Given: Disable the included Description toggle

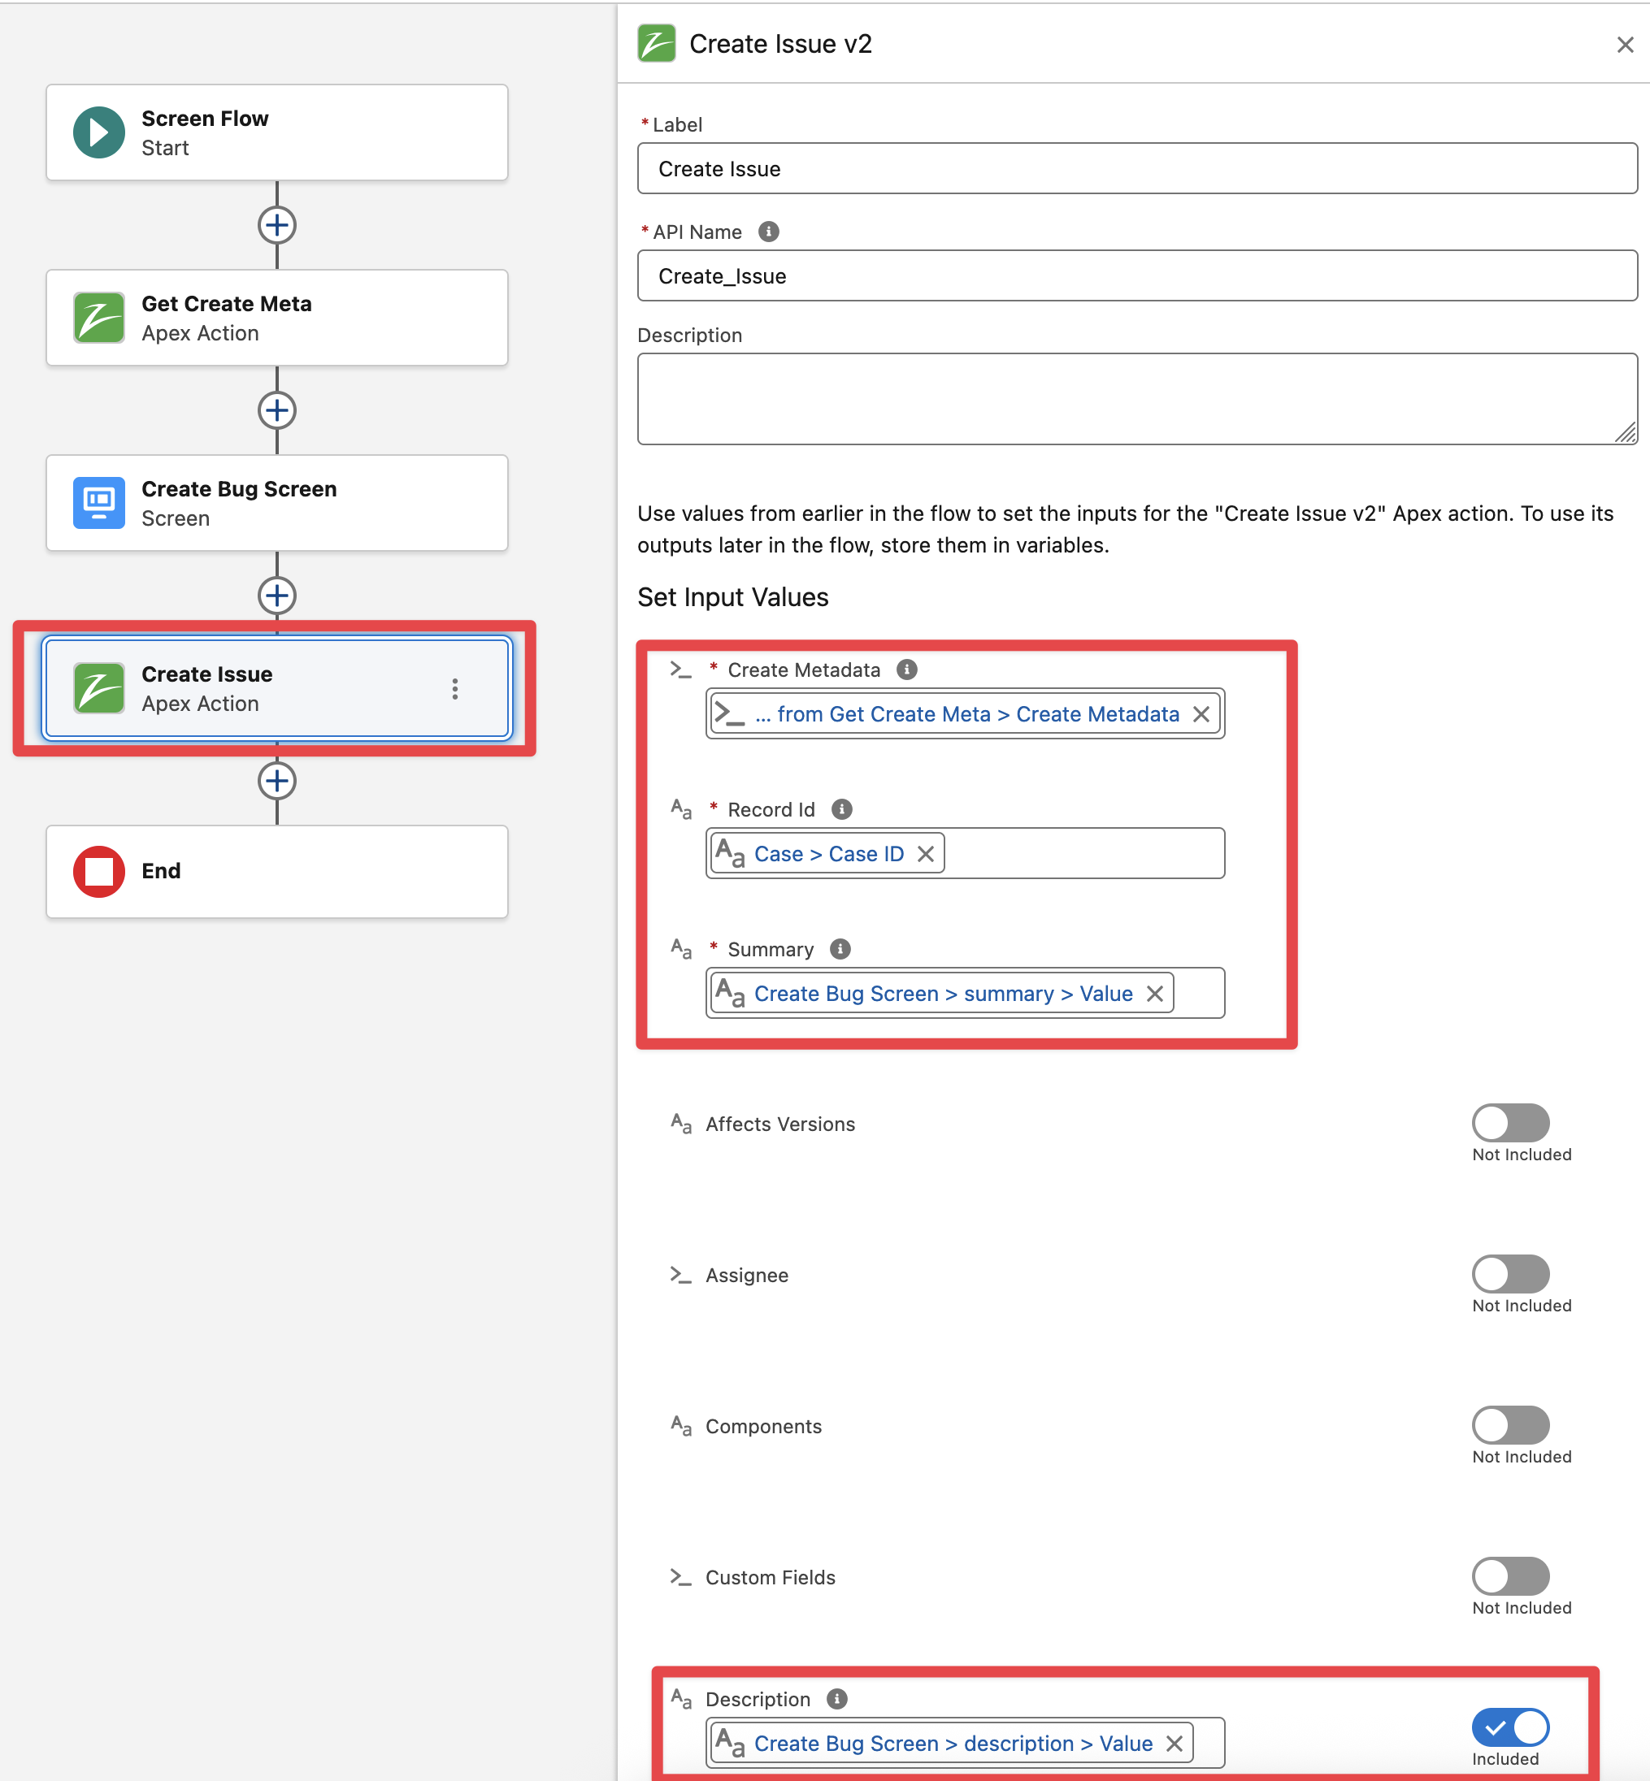Looking at the screenshot, I should point(1510,1727).
